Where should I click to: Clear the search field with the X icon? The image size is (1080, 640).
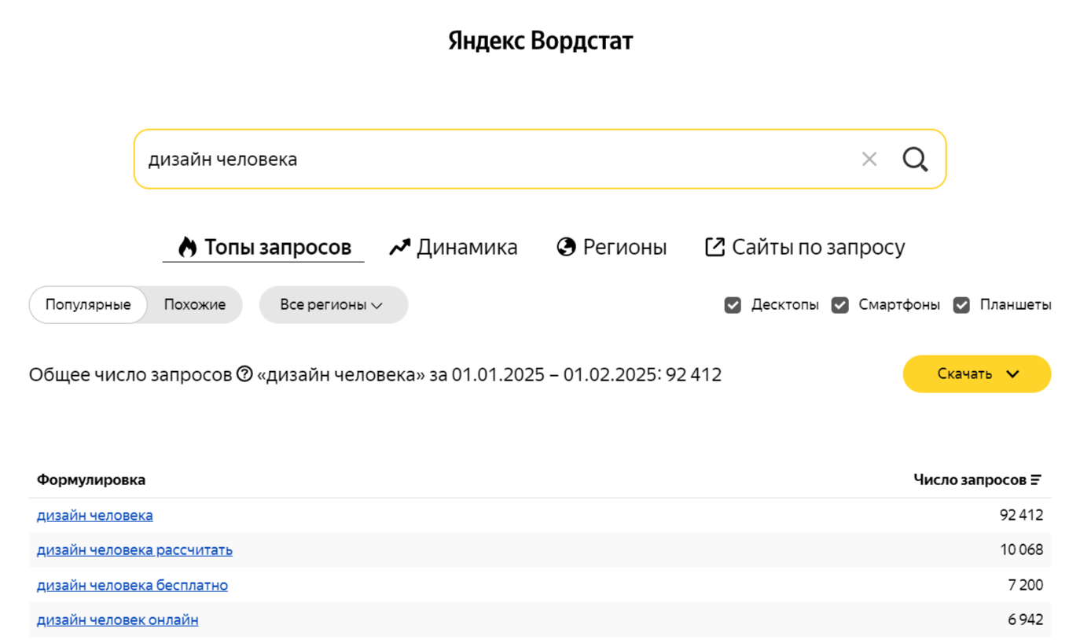point(869,160)
